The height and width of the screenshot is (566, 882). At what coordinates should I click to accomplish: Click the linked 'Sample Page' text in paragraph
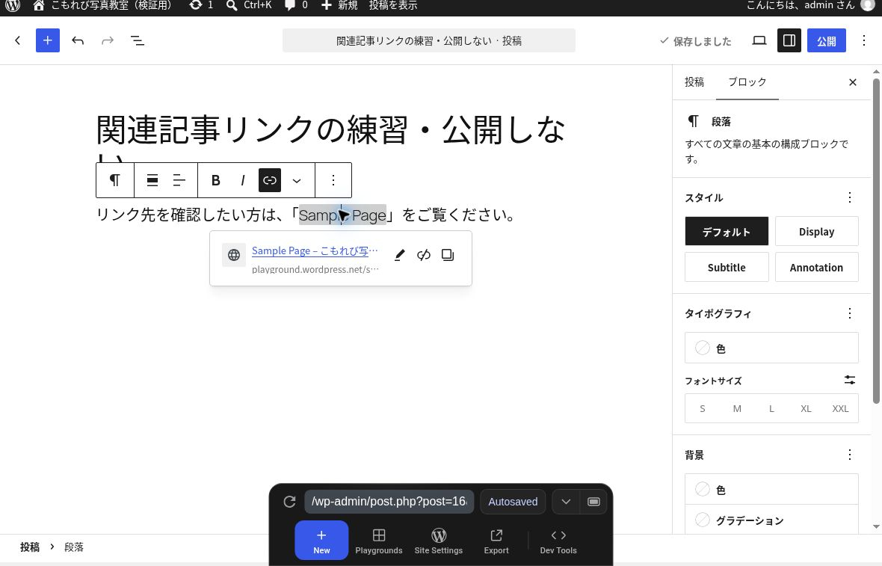(342, 215)
